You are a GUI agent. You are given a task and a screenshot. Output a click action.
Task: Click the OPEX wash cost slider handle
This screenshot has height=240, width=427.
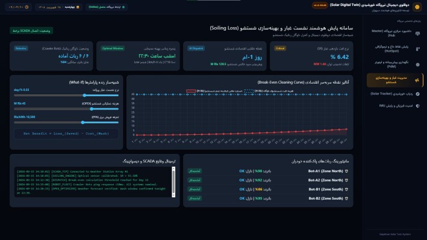coord(92,109)
